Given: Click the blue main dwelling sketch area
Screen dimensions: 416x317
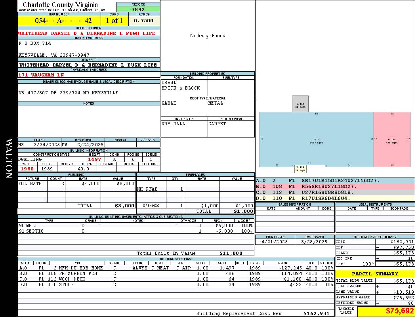Looking at the screenshot, I should click(317, 139).
